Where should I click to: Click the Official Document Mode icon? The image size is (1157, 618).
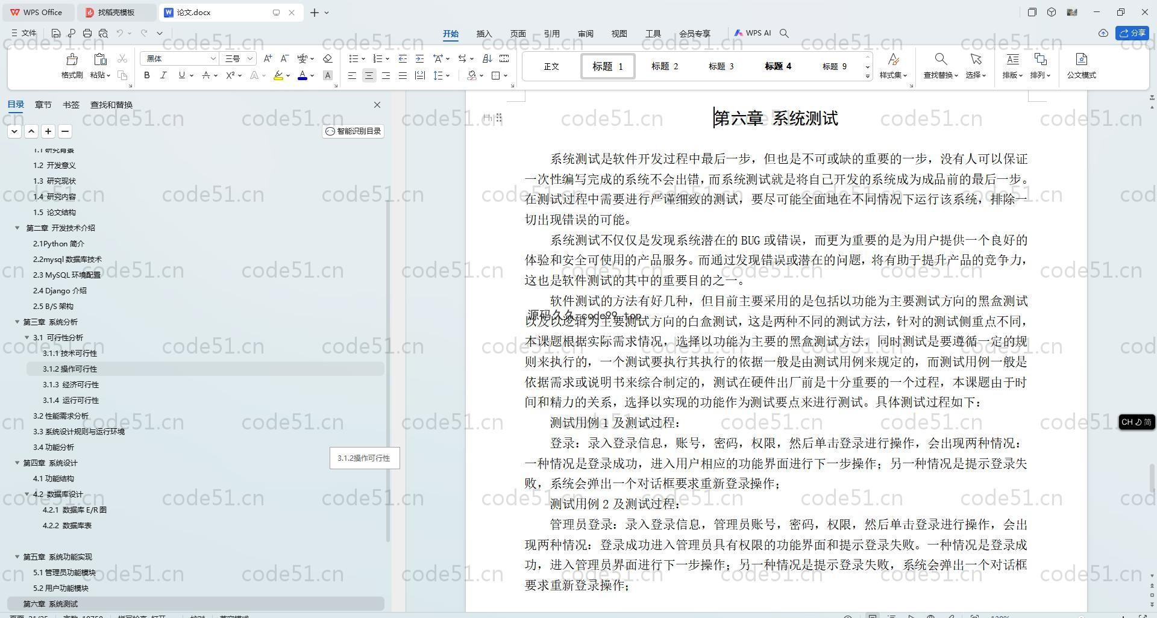coord(1081,59)
